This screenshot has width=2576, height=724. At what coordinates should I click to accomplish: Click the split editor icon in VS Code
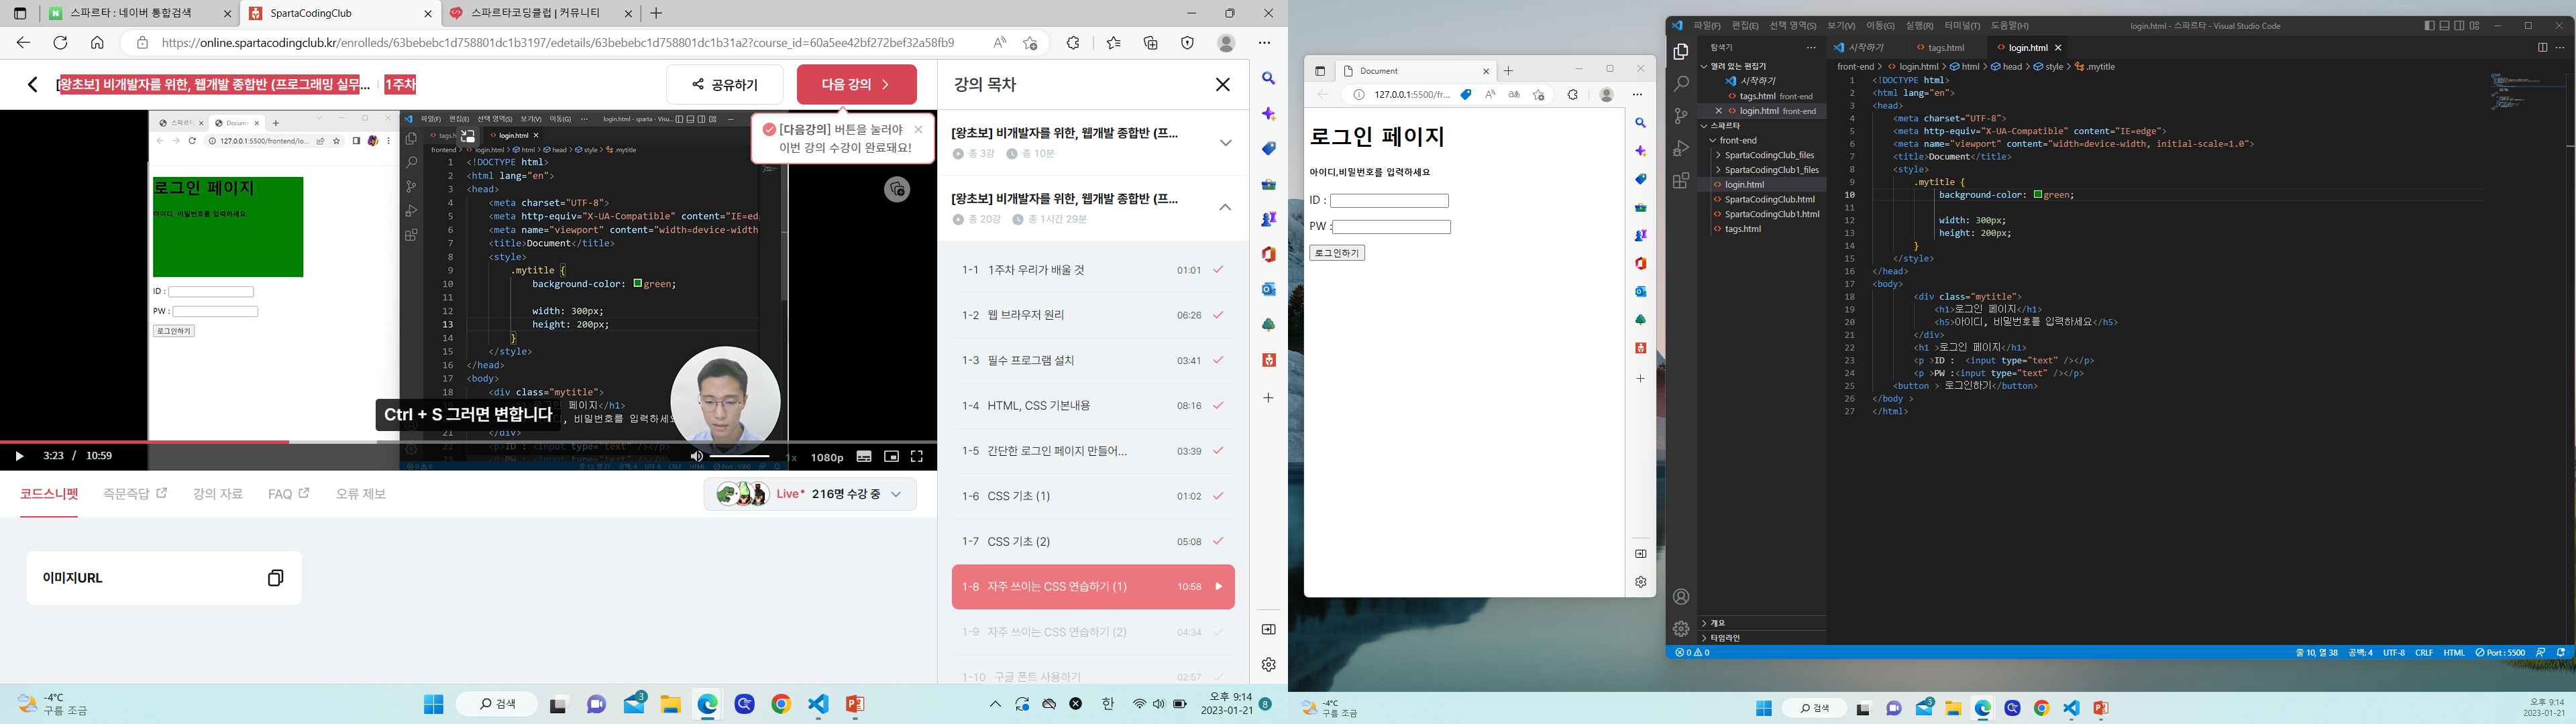tap(2542, 47)
